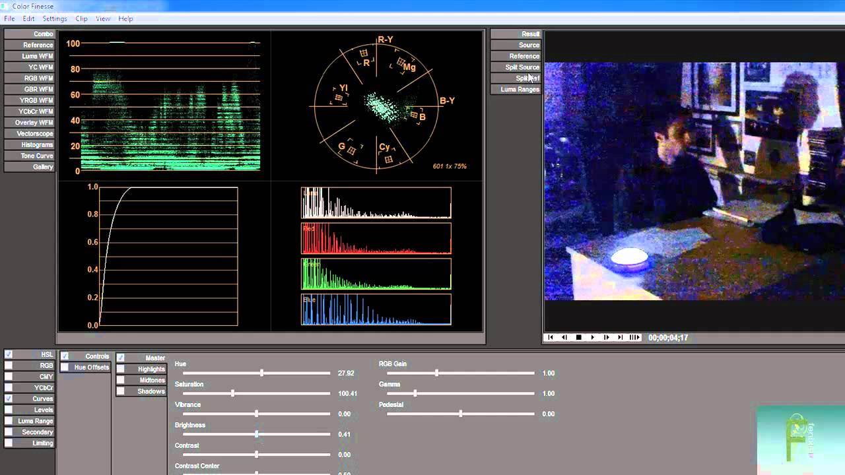This screenshot has height=475, width=845.
Task: Show the Vectorscope tab
Action: [29, 133]
